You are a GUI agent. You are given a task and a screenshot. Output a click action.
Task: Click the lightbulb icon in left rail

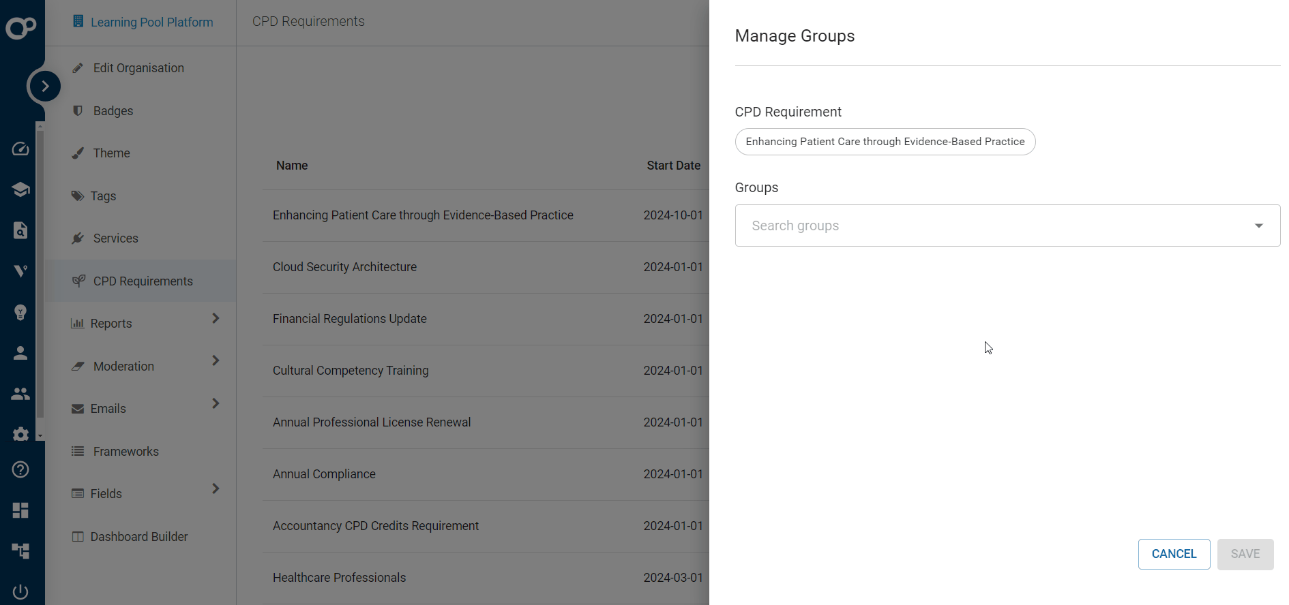[20, 312]
